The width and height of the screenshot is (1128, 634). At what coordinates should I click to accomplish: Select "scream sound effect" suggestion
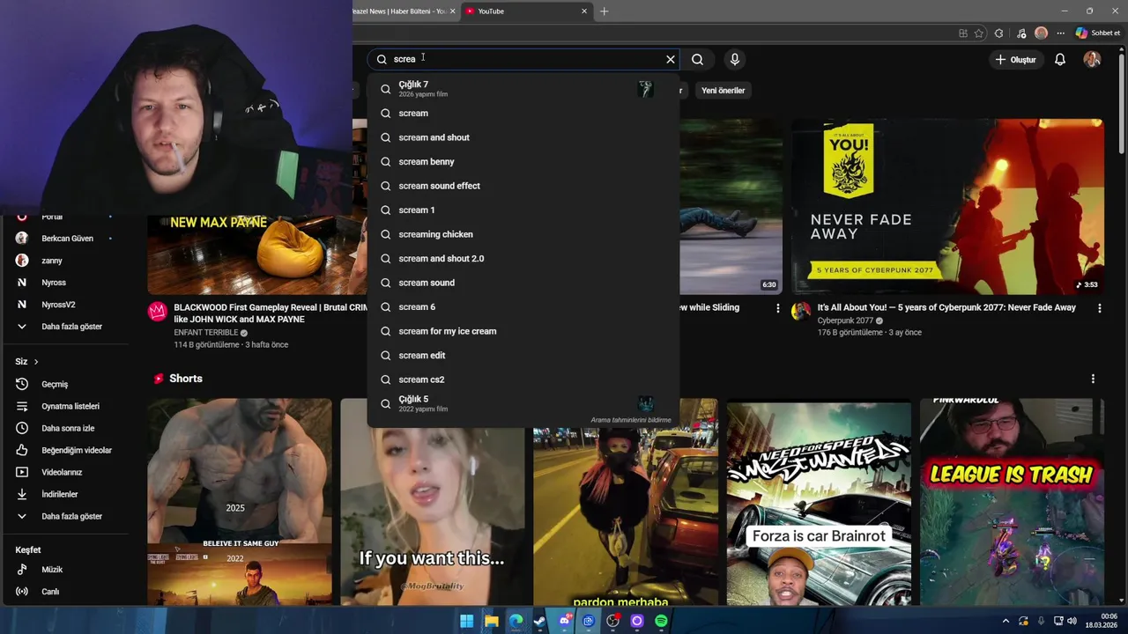pyautogui.click(x=523, y=186)
